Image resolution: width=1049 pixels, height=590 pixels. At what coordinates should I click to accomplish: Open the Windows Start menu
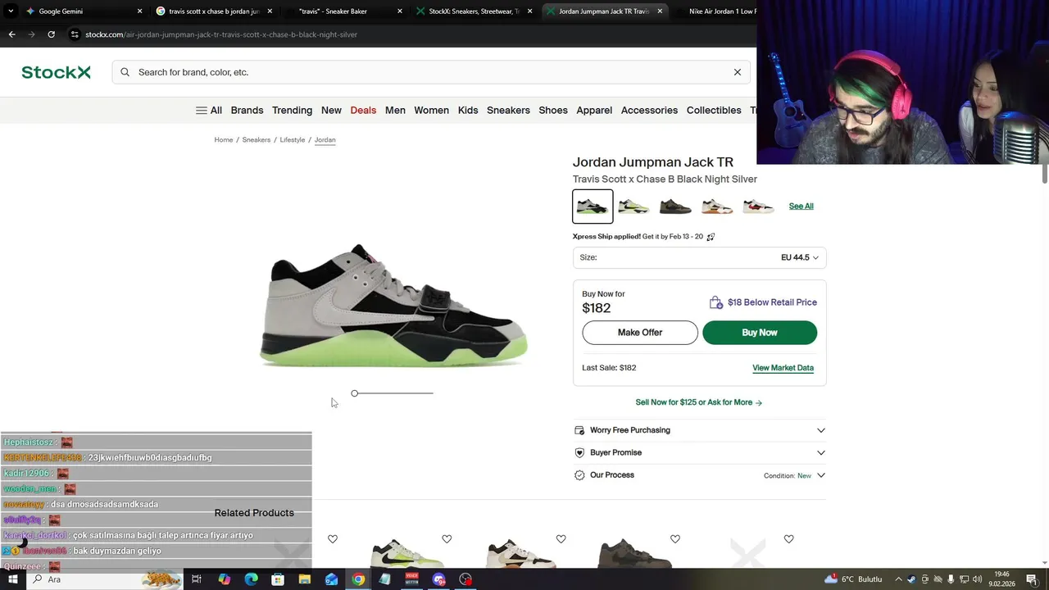click(x=12, y=579)
